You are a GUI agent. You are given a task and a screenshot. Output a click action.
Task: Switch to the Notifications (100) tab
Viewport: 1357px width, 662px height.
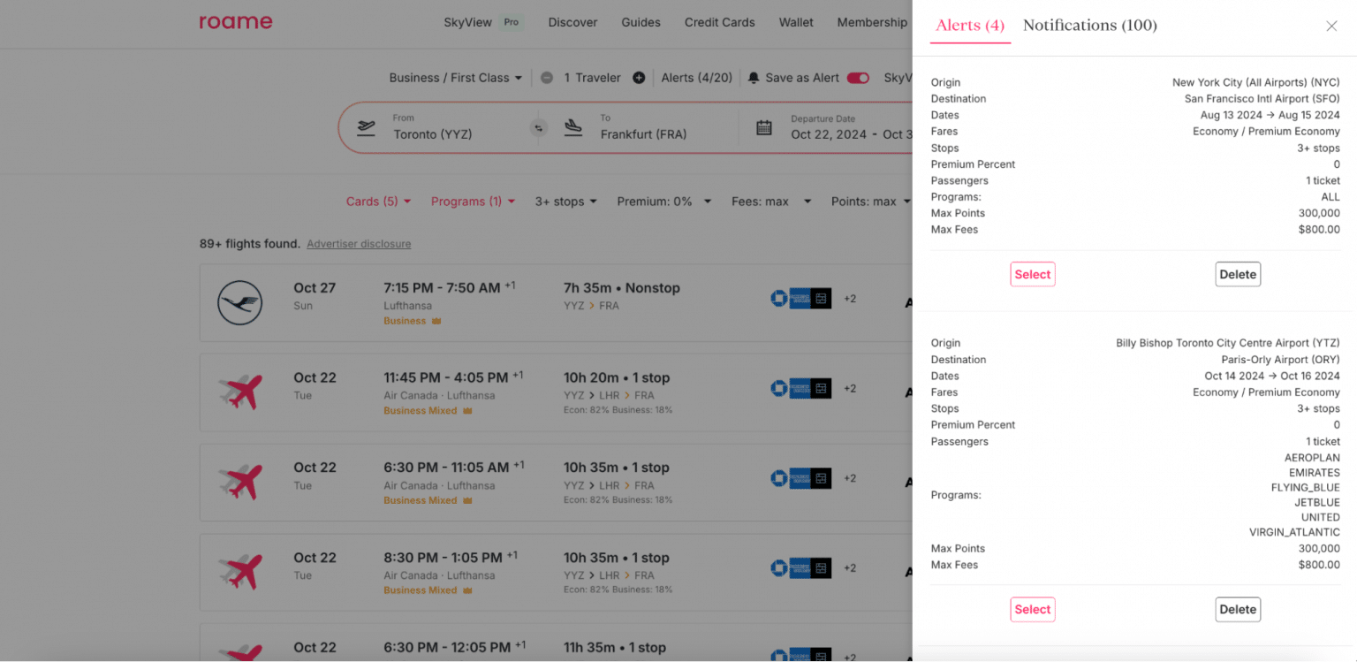point(1089,25)
